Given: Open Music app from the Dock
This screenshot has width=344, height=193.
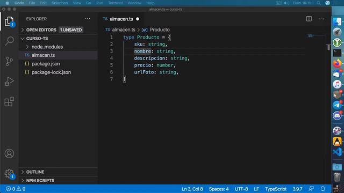Looking at the screenshot, I should tap(337, 84).
